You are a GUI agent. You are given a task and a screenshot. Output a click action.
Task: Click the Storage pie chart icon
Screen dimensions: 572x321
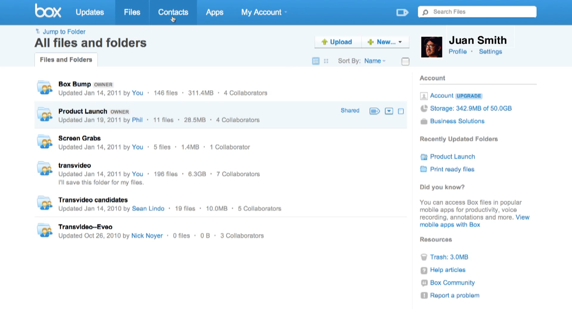tap(424, 109)
